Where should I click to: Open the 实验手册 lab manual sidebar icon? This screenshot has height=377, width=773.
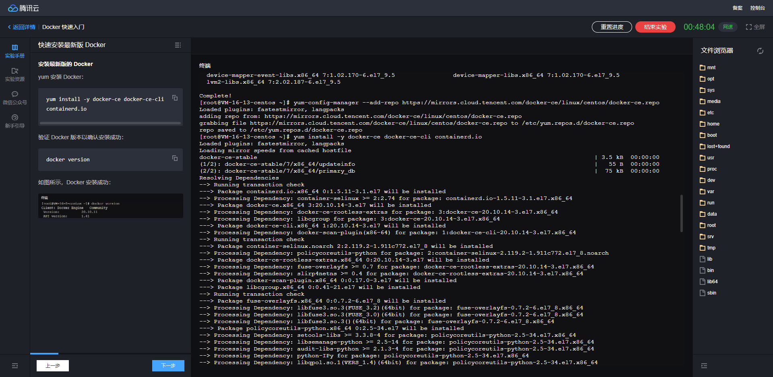pos(15,51)
